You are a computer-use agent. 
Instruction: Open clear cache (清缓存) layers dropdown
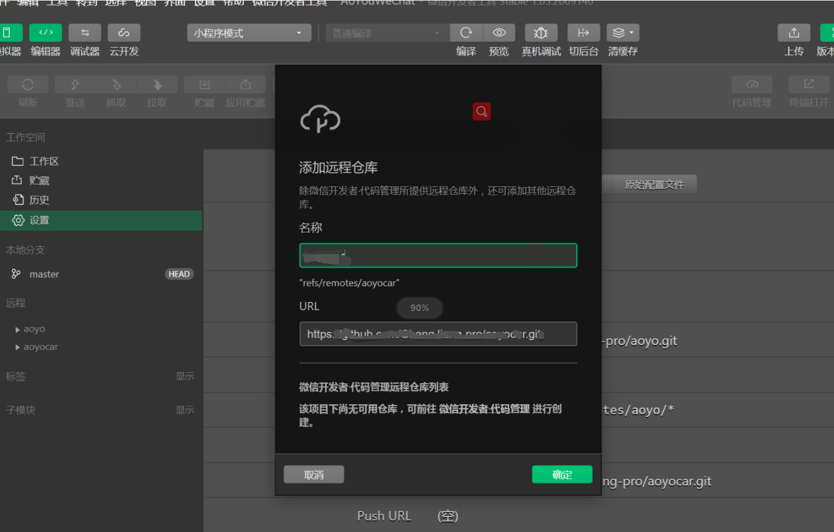(623, 33)
